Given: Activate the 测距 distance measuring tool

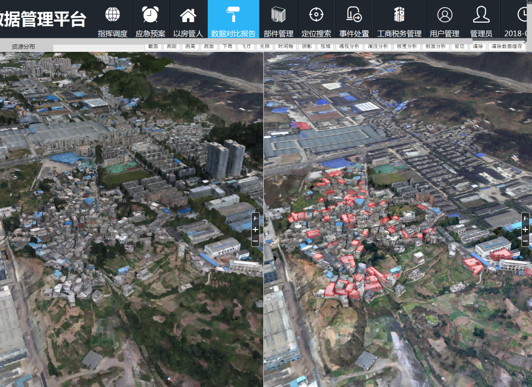Looking at the screenshot, I should point(172,47).
